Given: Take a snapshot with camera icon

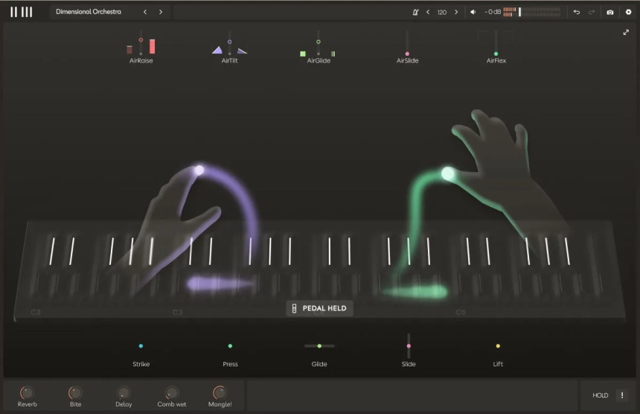Looking at the screenshot, I should [610, 12].
